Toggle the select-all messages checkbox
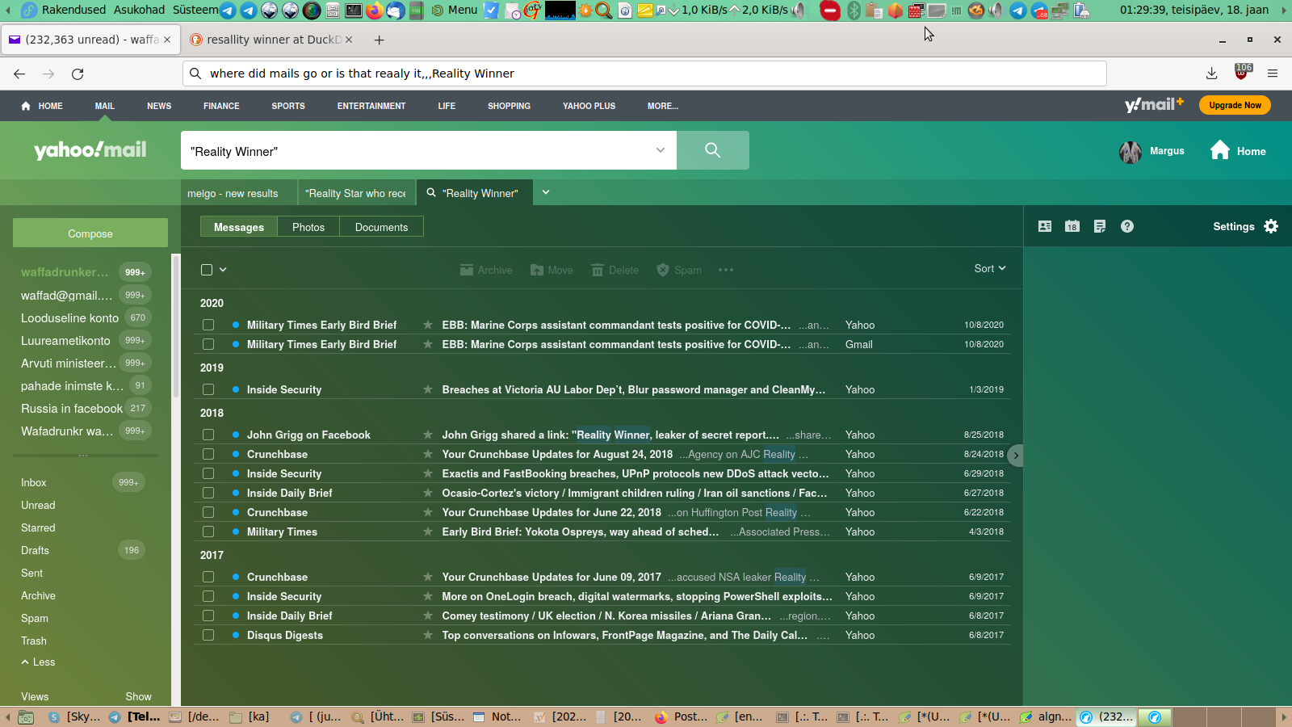This screenshot has width=1292, height=727. click(207, 270)
